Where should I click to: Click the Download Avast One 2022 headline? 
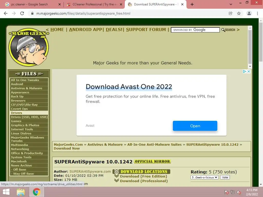pos(129,87)
